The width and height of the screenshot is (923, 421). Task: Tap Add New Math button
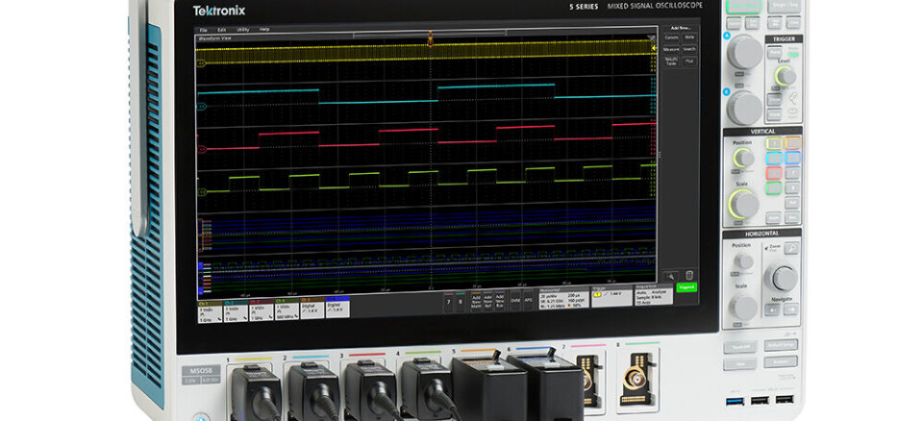(476, 300)
